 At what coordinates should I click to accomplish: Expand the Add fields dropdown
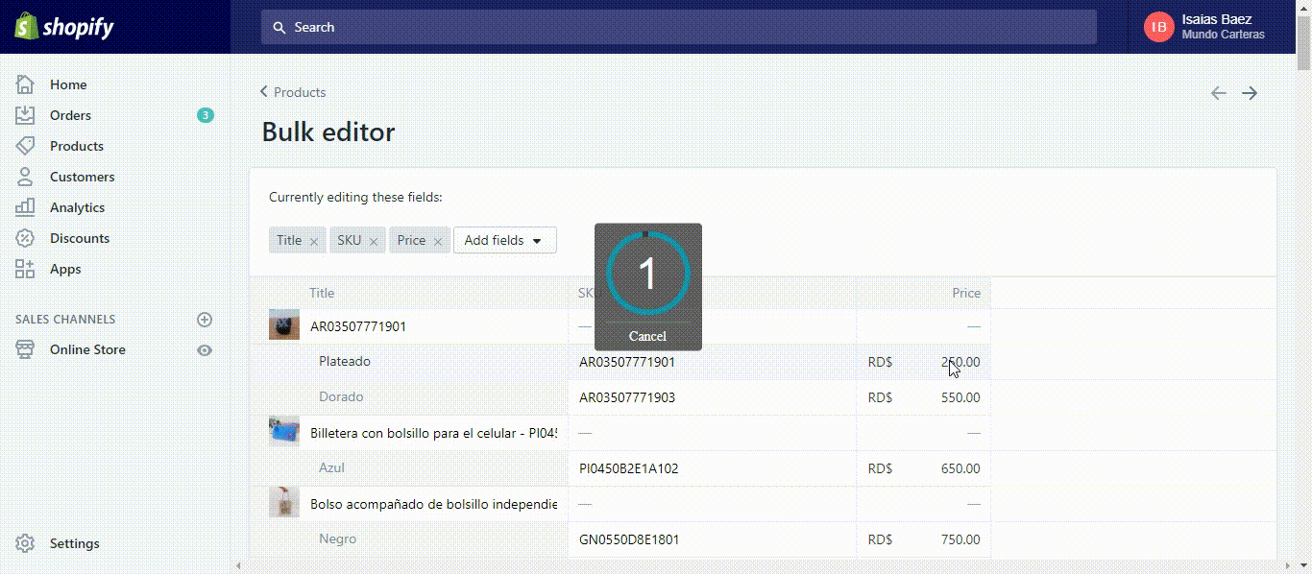point(504,241)
